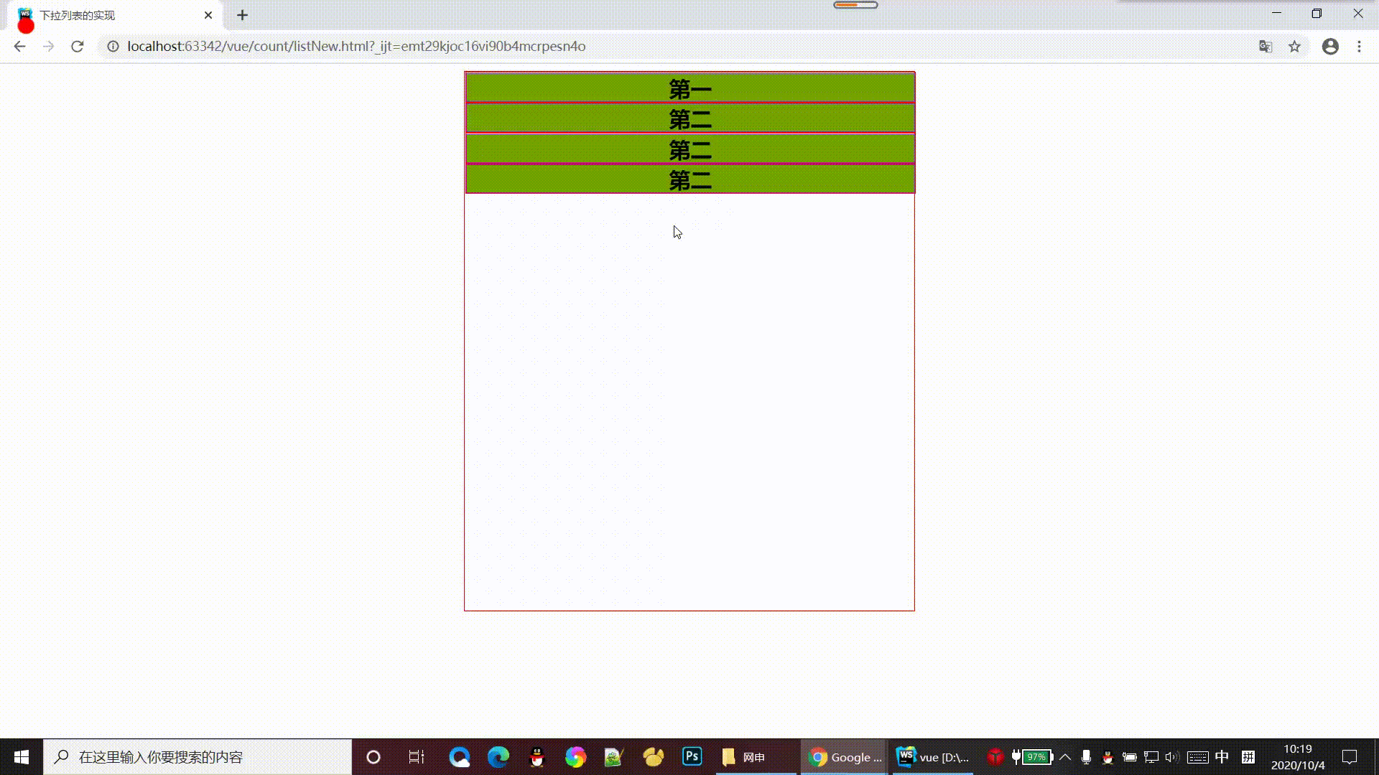Click the last 第二 list item
The image size is (1379, 775).
[689, 179]
